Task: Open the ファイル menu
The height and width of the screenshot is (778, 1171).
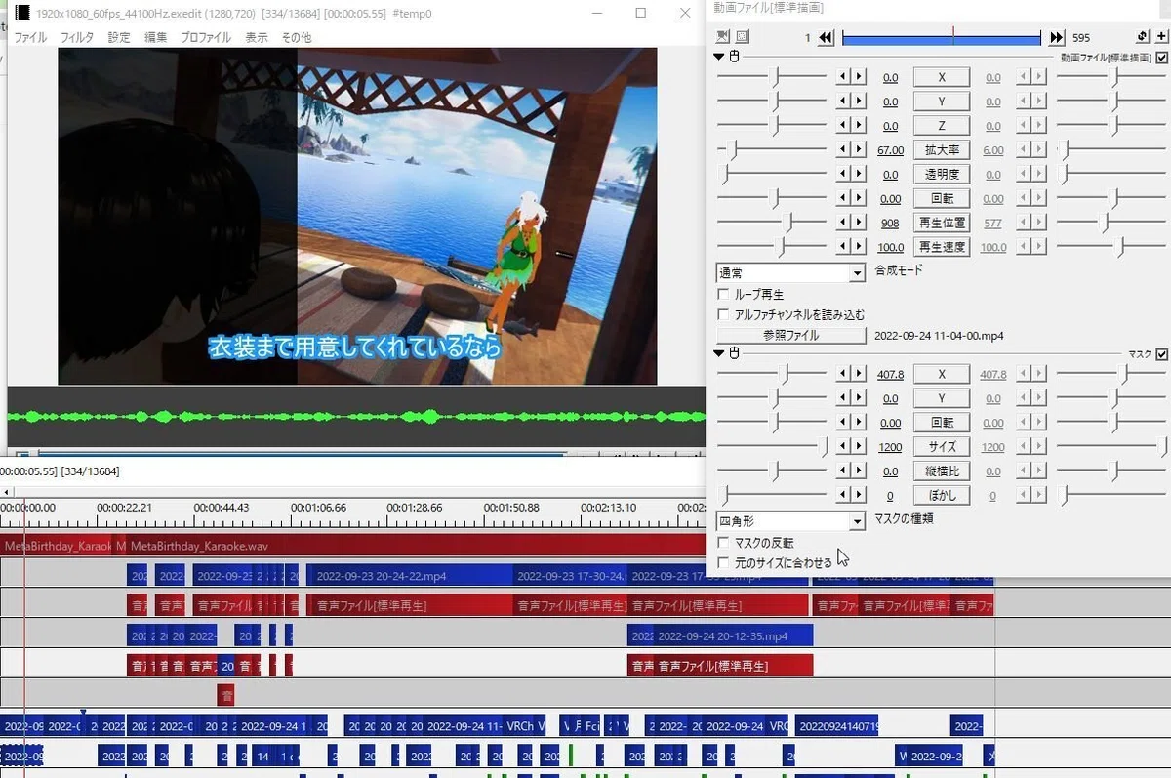Action: pos(30,37)
